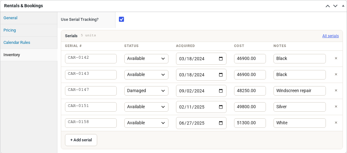Uncheck Use Serial Tracking checkbox

coord(121,19)
